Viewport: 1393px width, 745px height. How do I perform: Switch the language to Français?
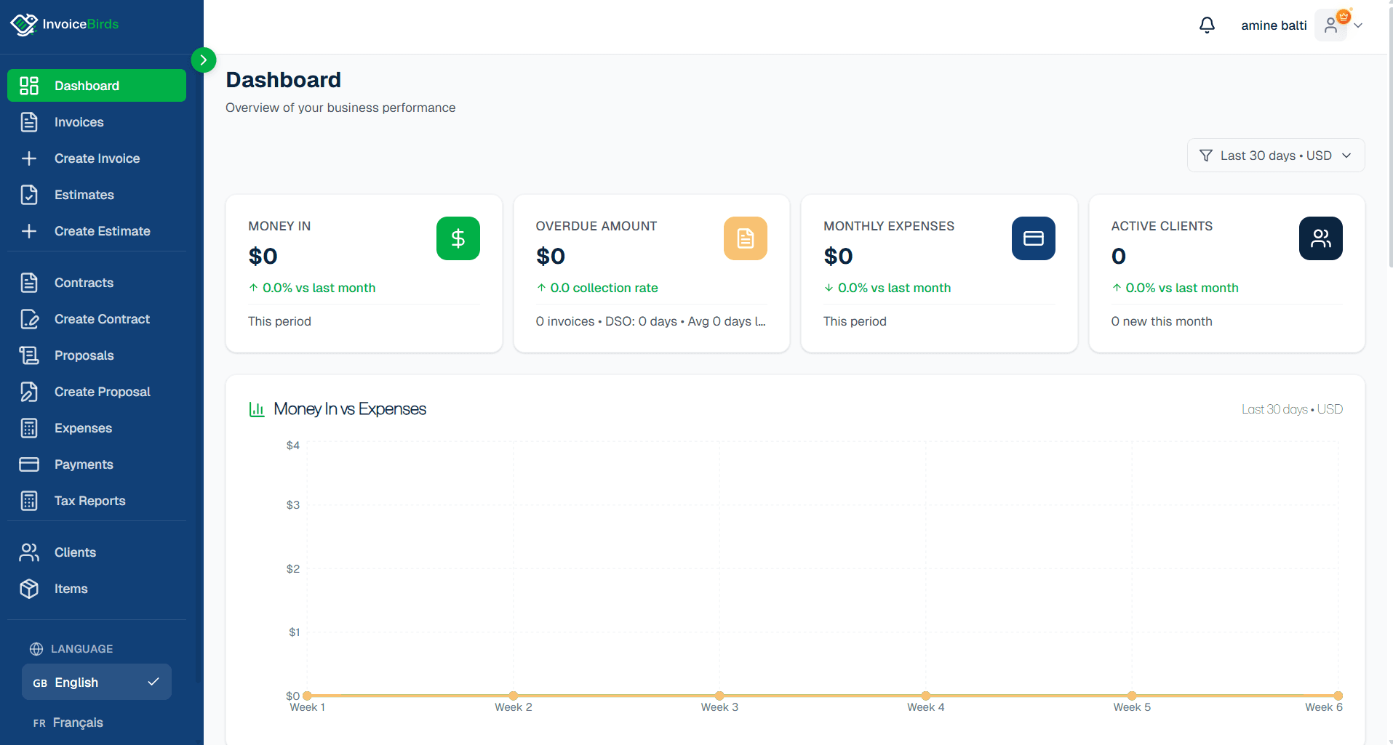[97, 722]
